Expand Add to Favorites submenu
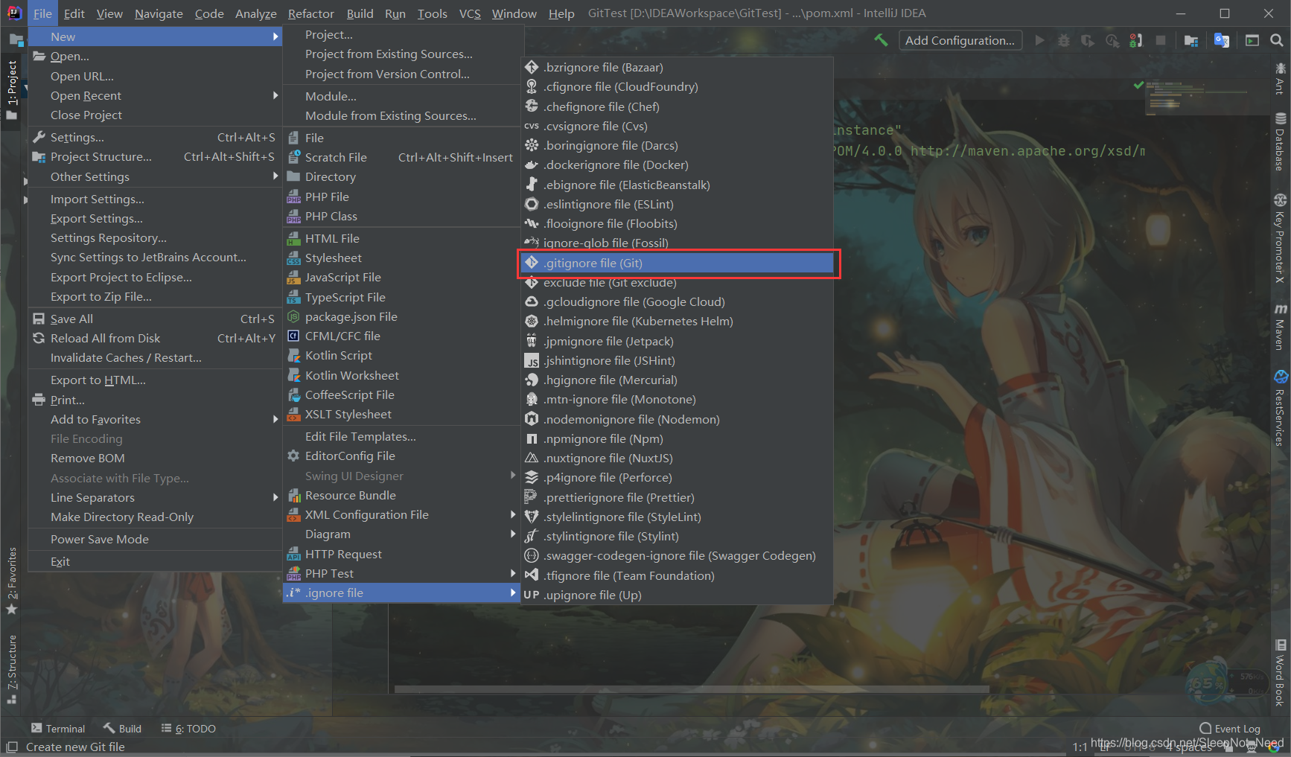This screenshot has width=1291, height=757. coord(155,419)
